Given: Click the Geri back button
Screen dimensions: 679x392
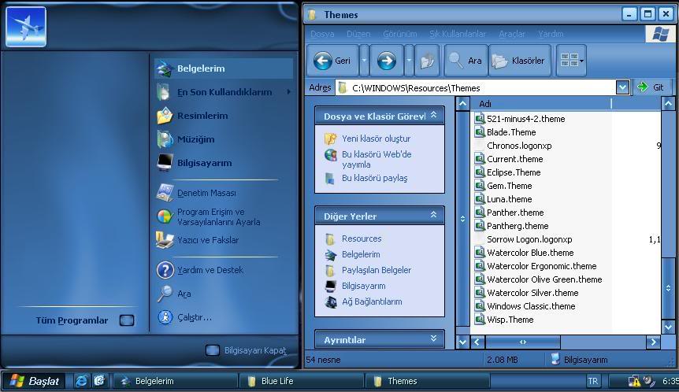Looking at the screenshot, I should pyautogui.click(x=332, y=61).
